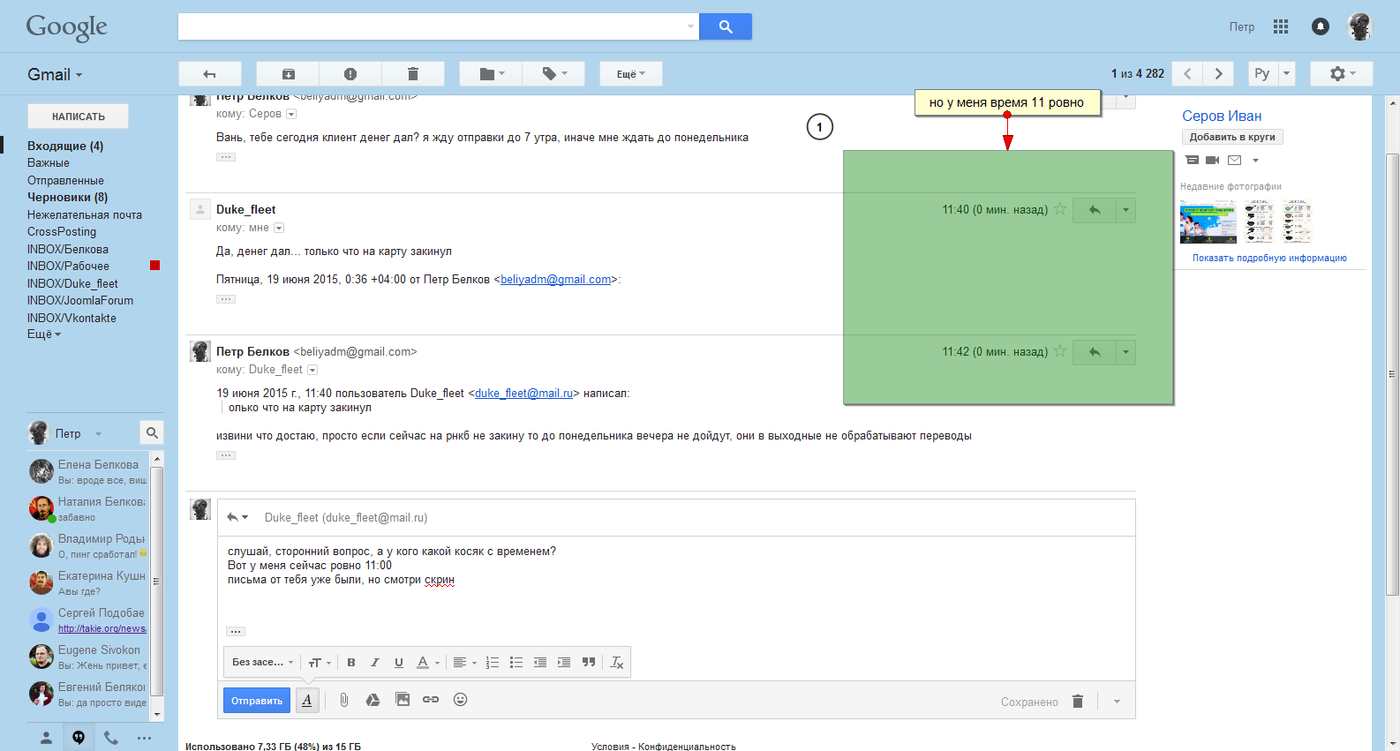
Task: Open the Ещё toolbar dropdown
Action: point(631,74)
